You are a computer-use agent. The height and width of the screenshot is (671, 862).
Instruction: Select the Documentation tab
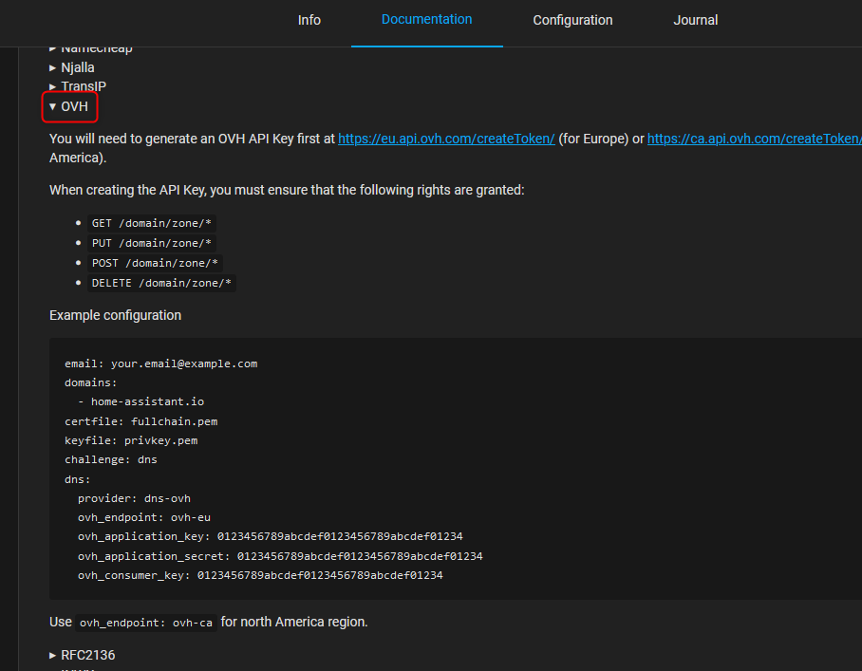coord(426,19)
